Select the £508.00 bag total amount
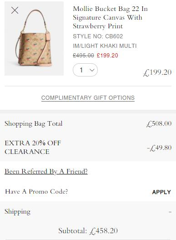Image resolution: width=176 pixels, height=240 pixels. click(159, 124)
